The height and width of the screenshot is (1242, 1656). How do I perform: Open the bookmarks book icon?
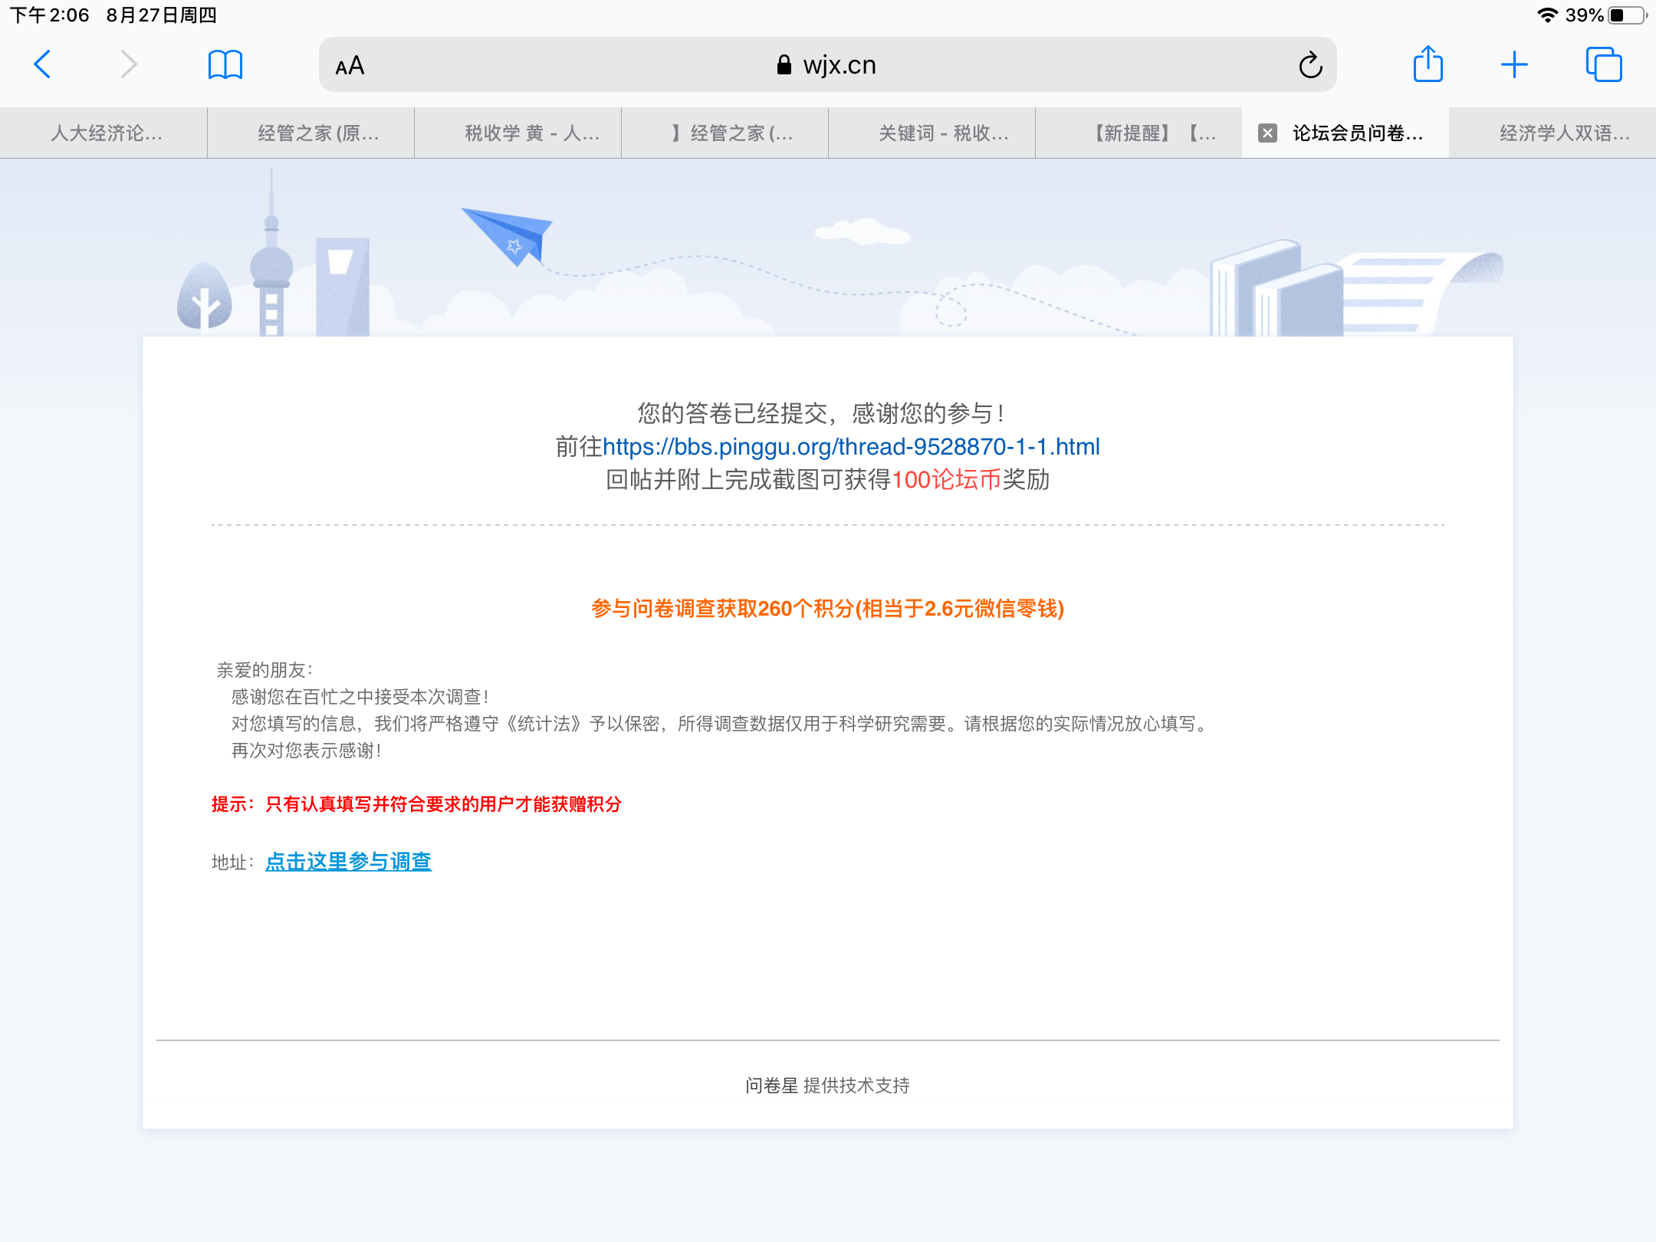pos(225,64)
